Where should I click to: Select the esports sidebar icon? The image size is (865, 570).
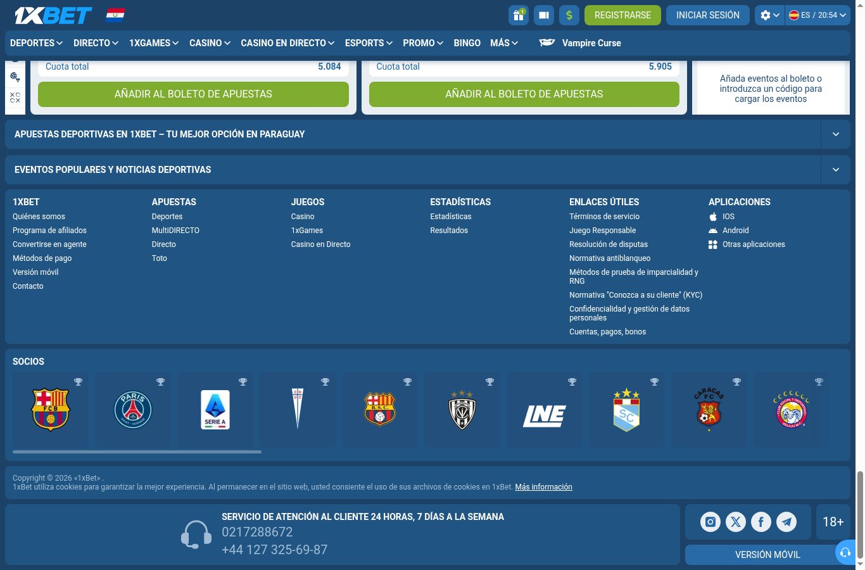point(15,77)
